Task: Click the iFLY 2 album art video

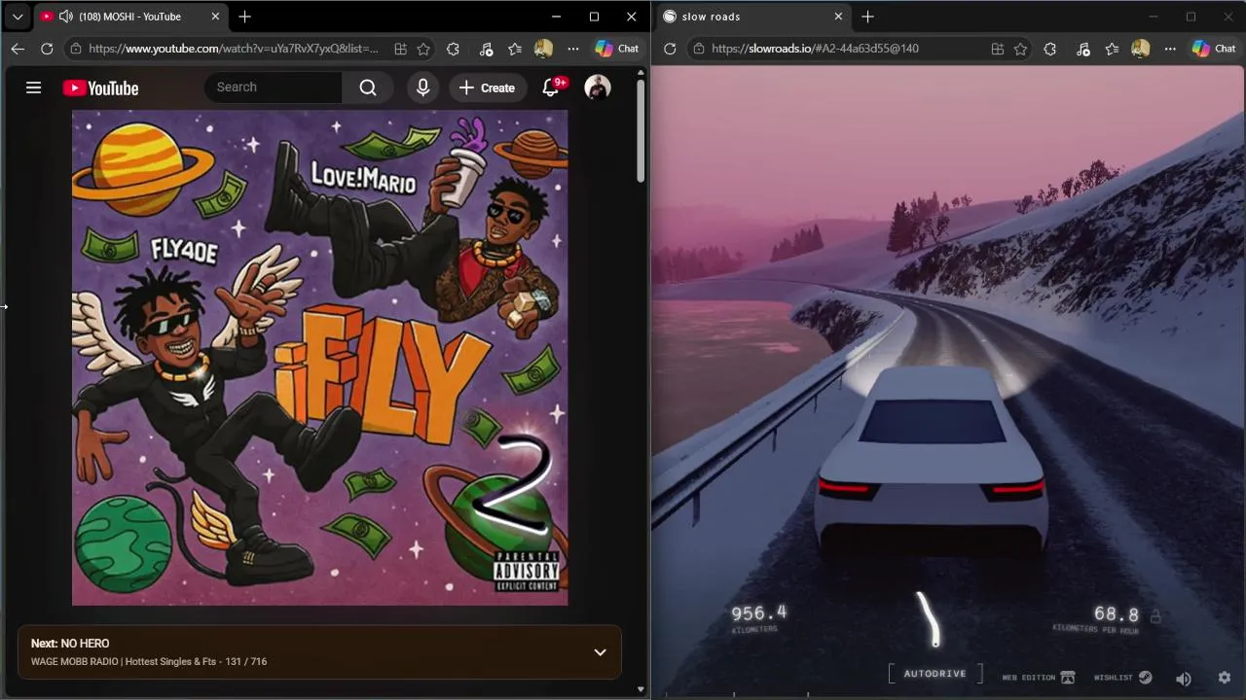Action: (x=319, y=358)
